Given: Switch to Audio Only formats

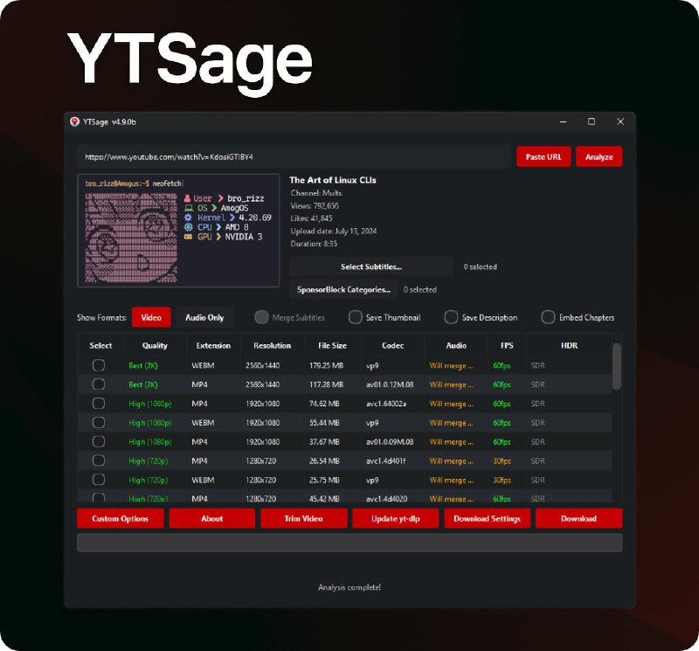Looking at the screenshot, I should click(x=204, y=317).
